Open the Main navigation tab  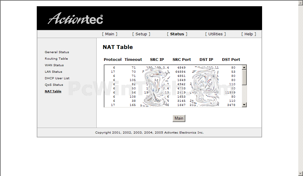tap(110, 34)
